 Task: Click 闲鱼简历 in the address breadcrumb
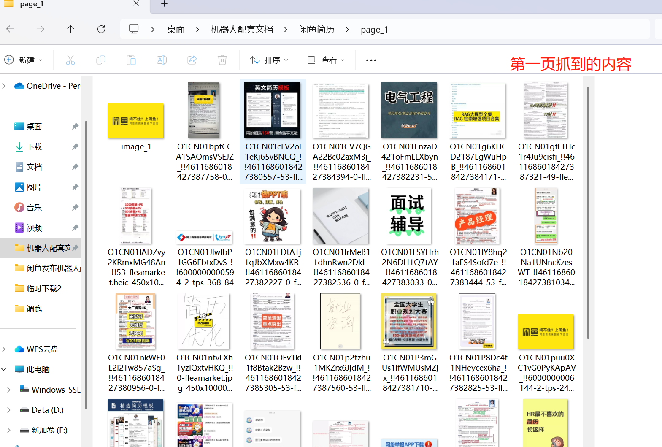click(316, 30)
